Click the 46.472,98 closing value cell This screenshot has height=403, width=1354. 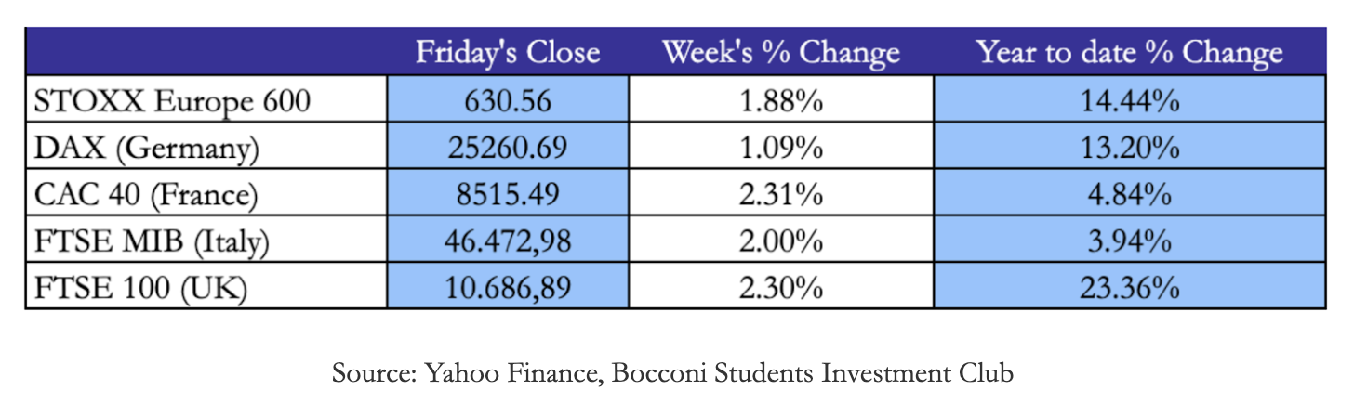(x=507, y=241)
